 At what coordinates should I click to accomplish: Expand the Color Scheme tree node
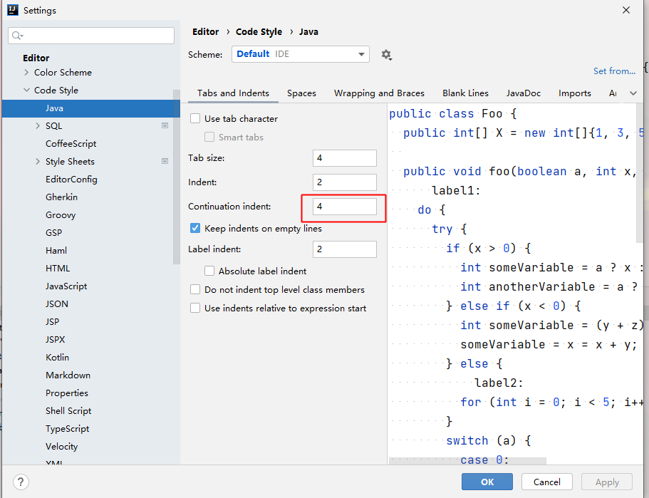click(x=26, y=72)
